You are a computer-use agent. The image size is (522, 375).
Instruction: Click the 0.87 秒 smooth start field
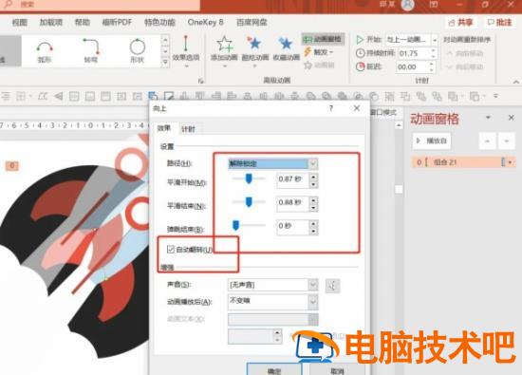coord(293,179)
